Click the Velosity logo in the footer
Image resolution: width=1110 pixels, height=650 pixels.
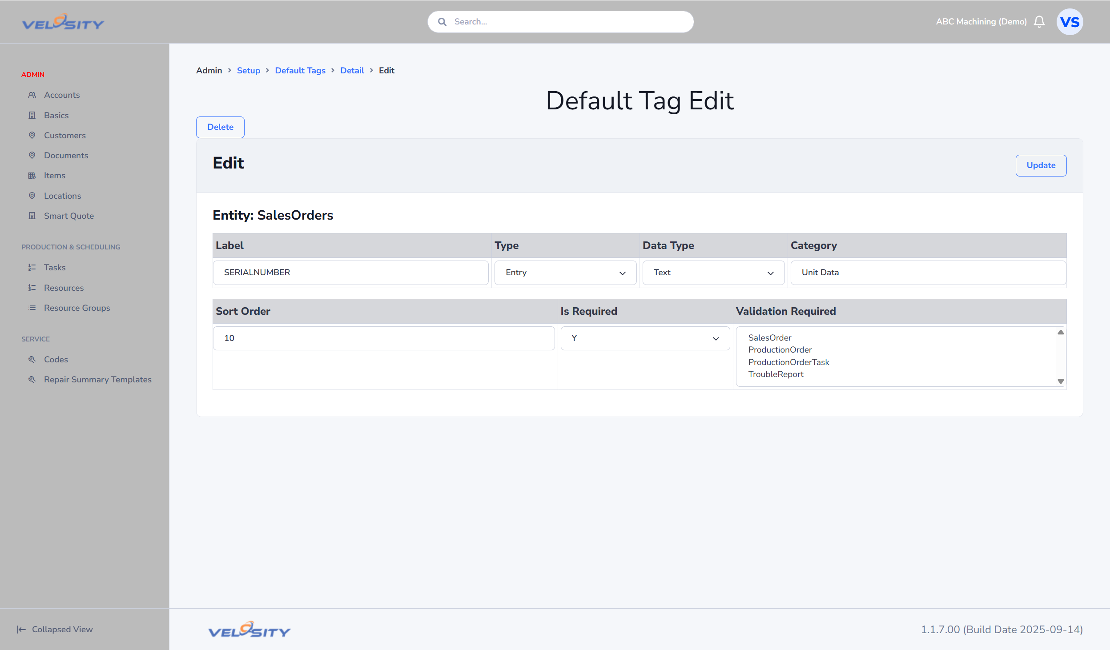pos(249,630)
